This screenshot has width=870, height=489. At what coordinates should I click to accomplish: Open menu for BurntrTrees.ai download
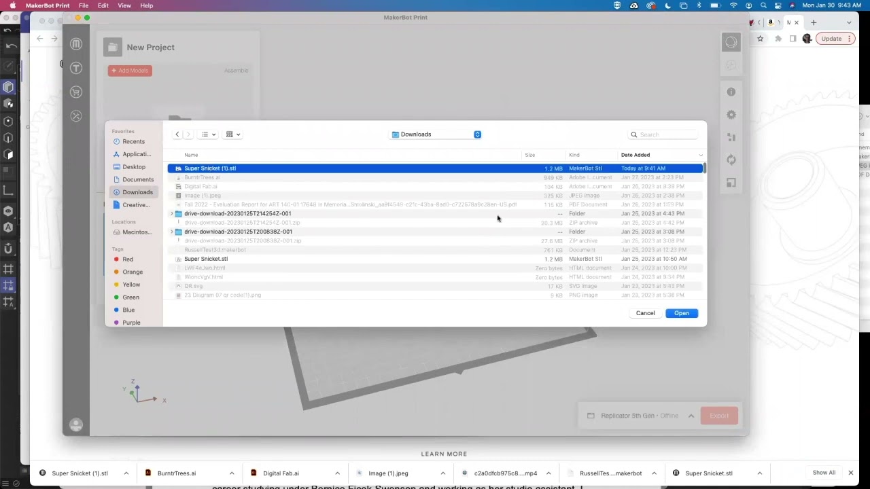coord(232,473)
